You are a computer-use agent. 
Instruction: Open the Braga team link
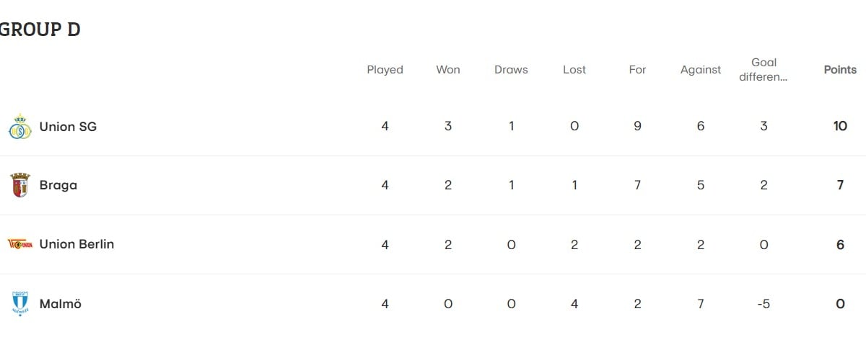click(x=58, y=185)
